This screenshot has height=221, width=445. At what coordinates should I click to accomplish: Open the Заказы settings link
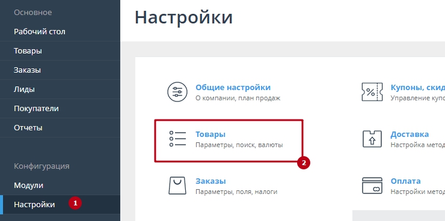[210, 181]
